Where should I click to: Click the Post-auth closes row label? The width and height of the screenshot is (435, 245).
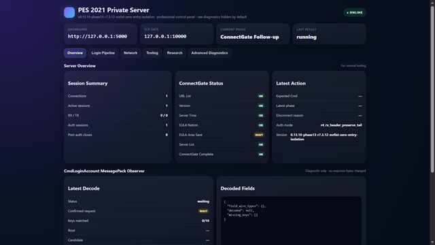80,135
